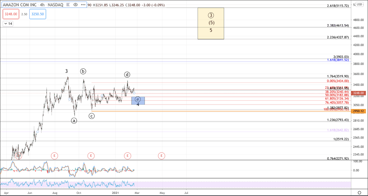Click the 2(3903.03) Fibonacci label

click(340, 57)
